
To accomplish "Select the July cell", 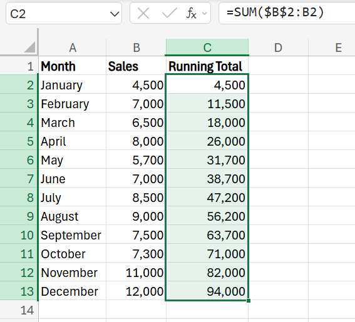I will point(73,198).
